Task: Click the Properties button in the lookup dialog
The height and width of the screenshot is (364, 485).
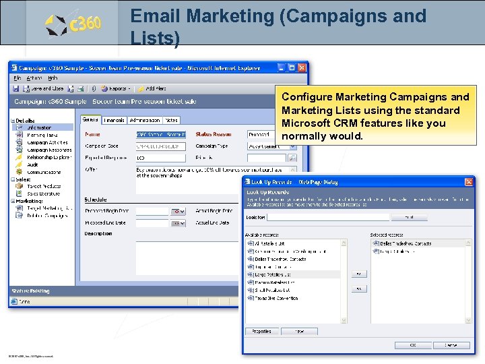Action: [261, 332]
